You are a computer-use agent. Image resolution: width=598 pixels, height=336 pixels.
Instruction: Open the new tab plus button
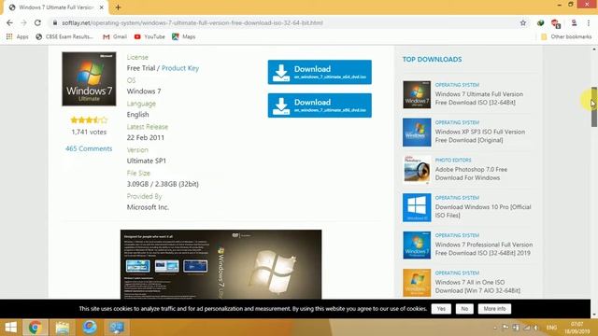coord(118,7)
